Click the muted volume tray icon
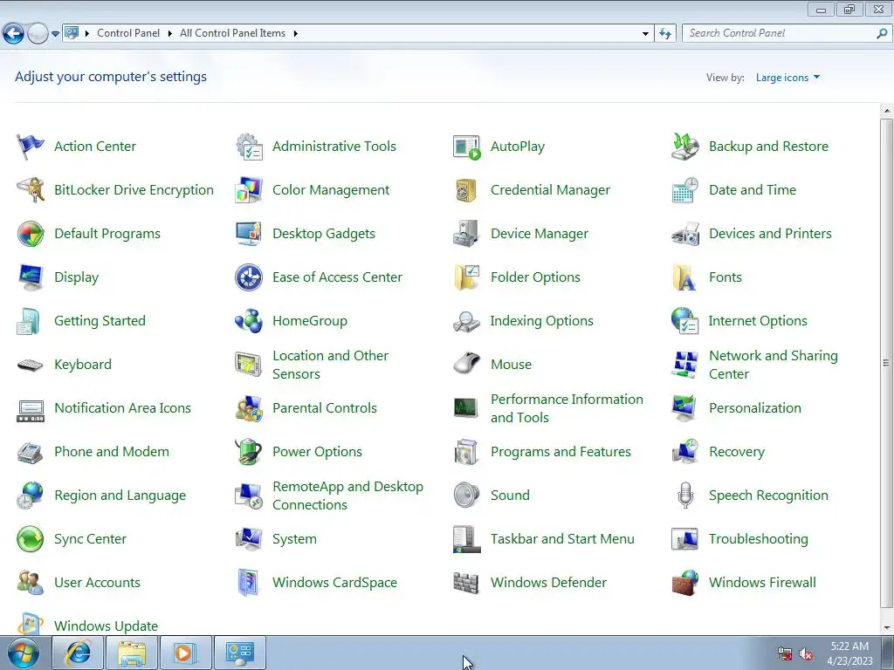894x670 pixels. [x=806, y=654]
